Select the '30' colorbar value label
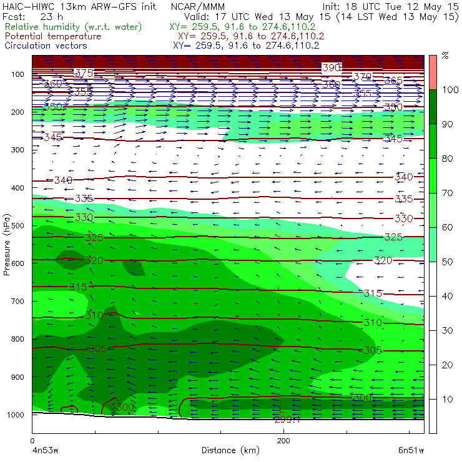 pyautogui.click(x=447, y=331)
